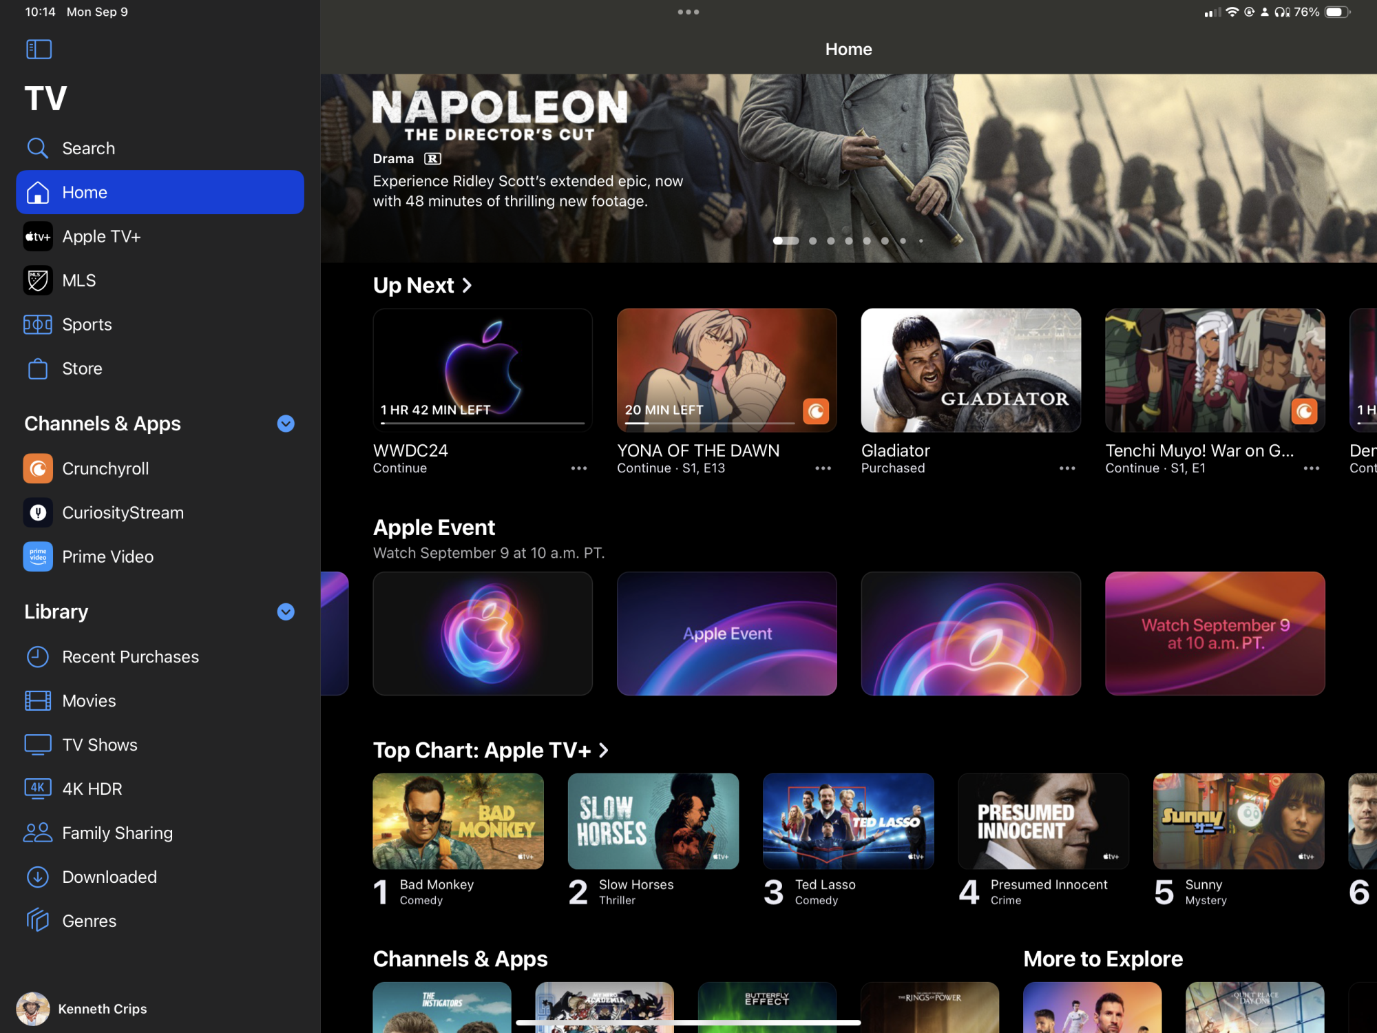Open the 4K HDR badge icon
1377x1033 pixels.
coord(37,789)
